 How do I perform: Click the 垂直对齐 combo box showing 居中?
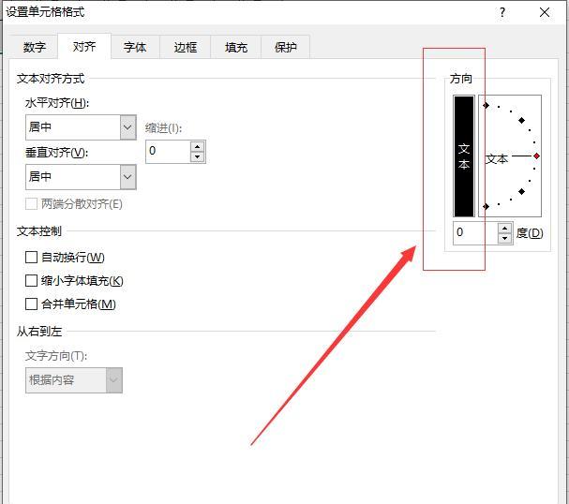[81, 177]
